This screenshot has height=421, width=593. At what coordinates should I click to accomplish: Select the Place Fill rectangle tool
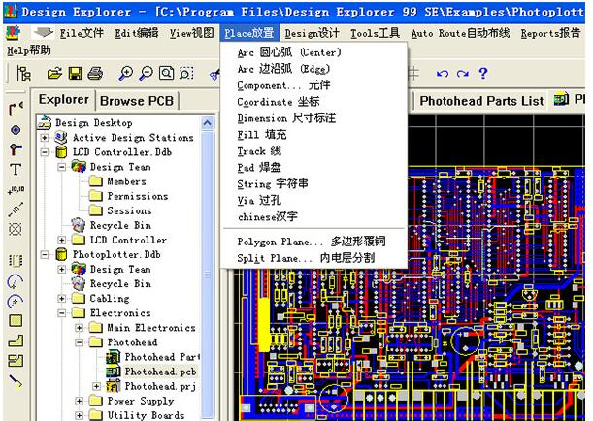coord(16,321)
